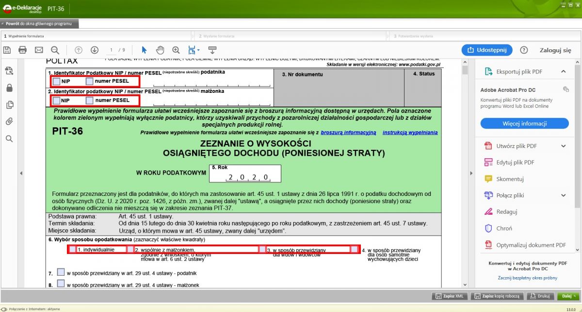Check numer PESEL box for małżonka
582x312 pixels.
click(x=89, y=101)
